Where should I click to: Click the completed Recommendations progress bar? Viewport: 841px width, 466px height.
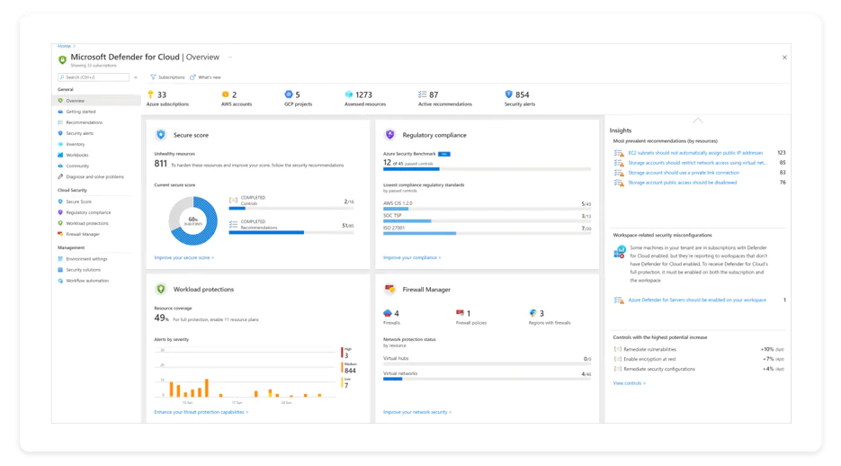[x=291, y=232]
